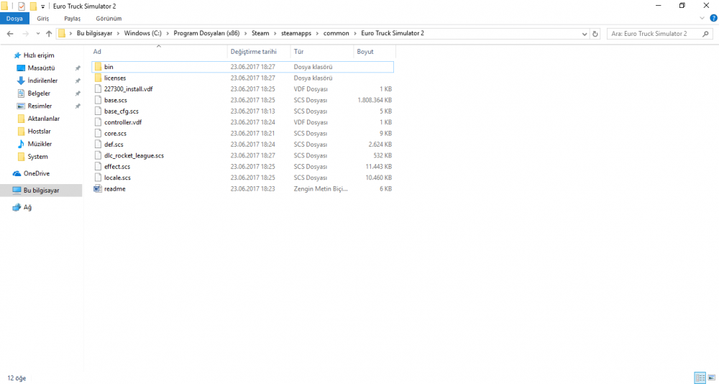Select the base.scs file

115,100
